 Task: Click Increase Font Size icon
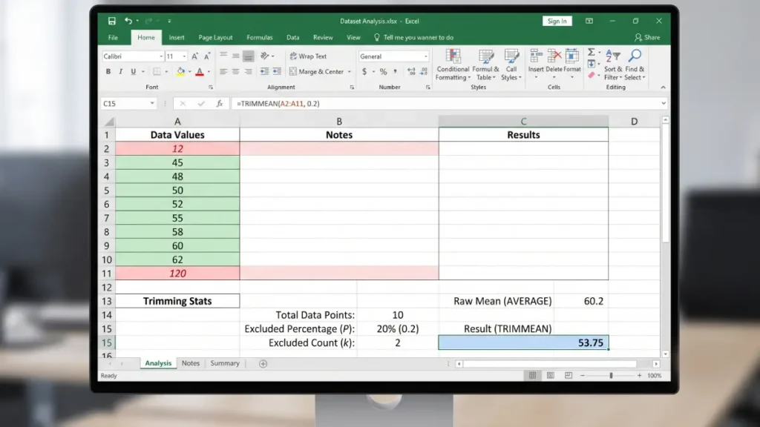click(x=195, y=56)
